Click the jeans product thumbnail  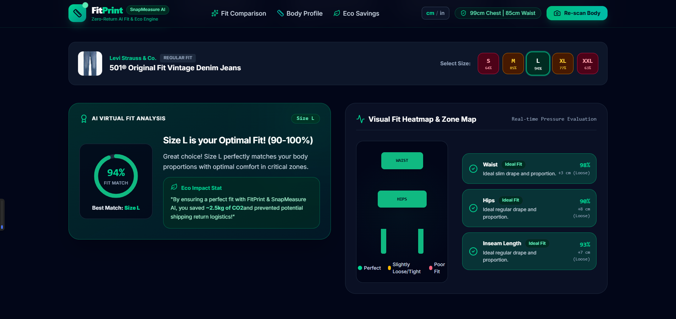click(x=90, y=64)
